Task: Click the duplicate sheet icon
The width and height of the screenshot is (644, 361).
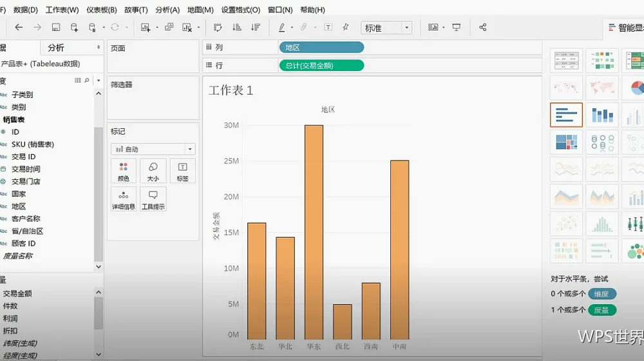Action: (169, 27)
